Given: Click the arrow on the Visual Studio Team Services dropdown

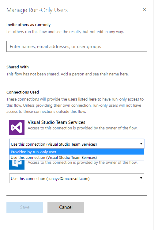Looking at the screenshot, I should point(141,144).
